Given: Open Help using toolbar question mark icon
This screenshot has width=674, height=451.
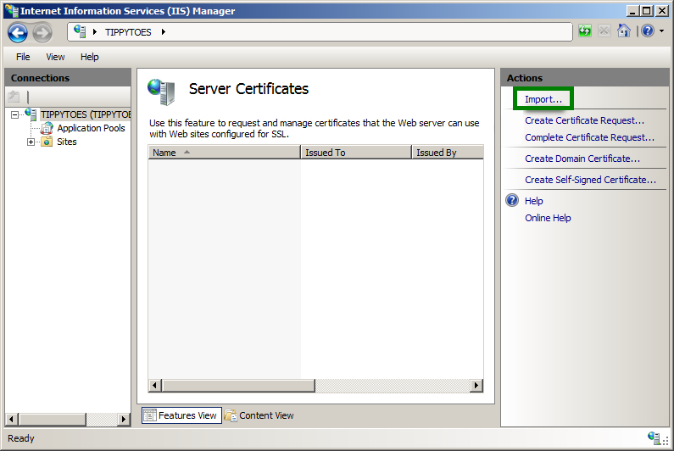Looking at the screenshot, I should click(x=648, y=31).
